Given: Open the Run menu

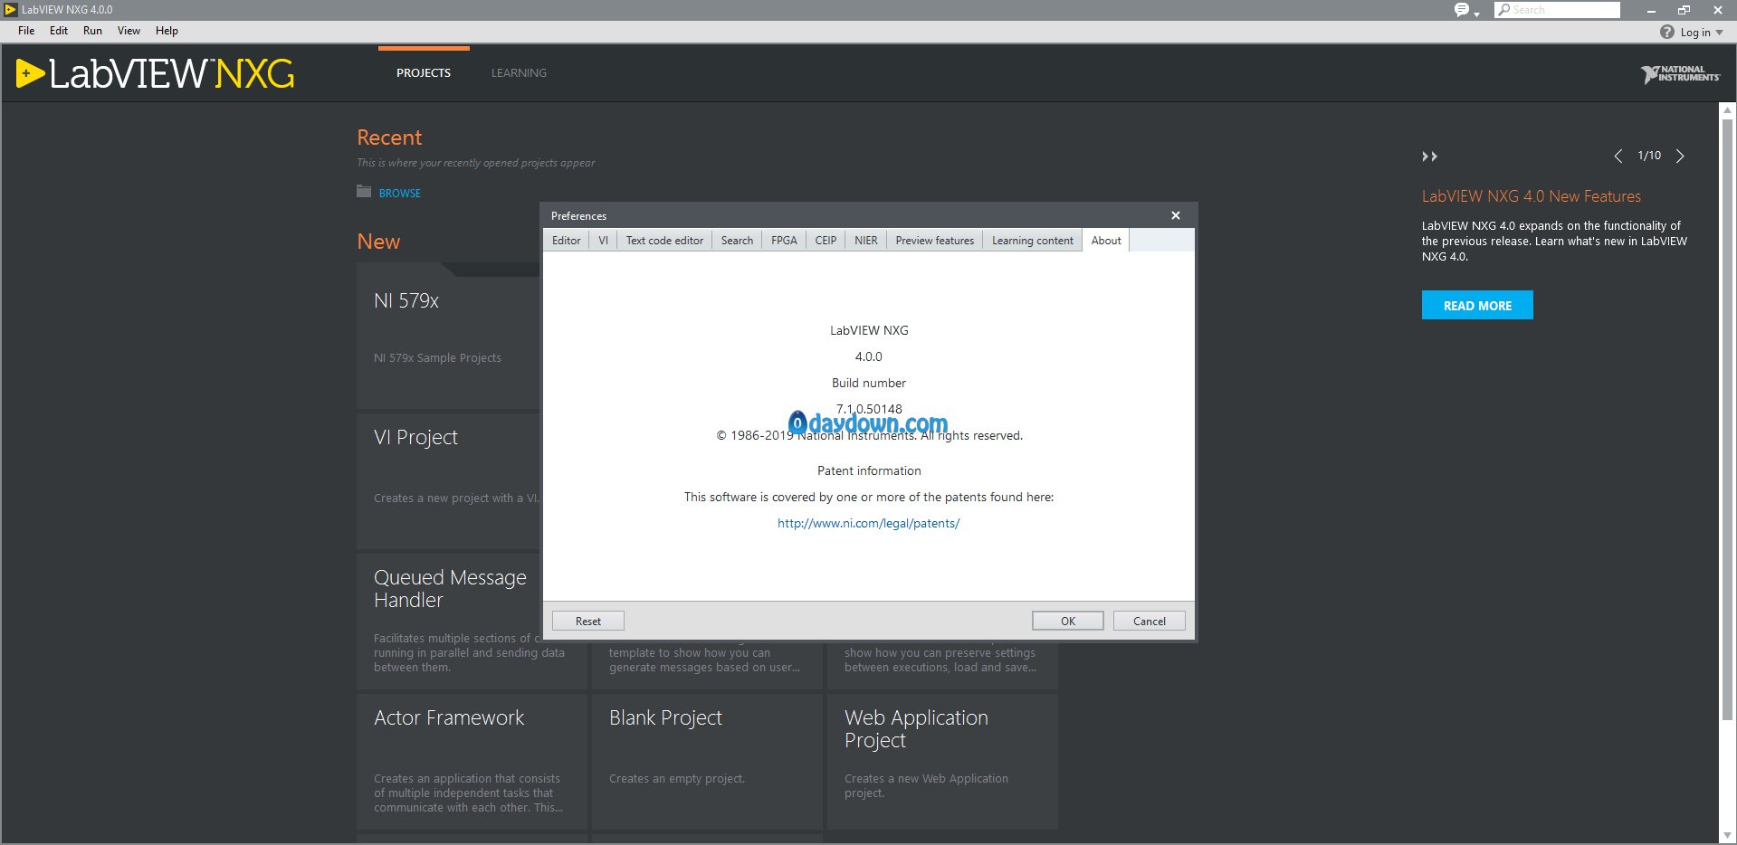Looking at the screenshot, I should (x=92, y=31).
